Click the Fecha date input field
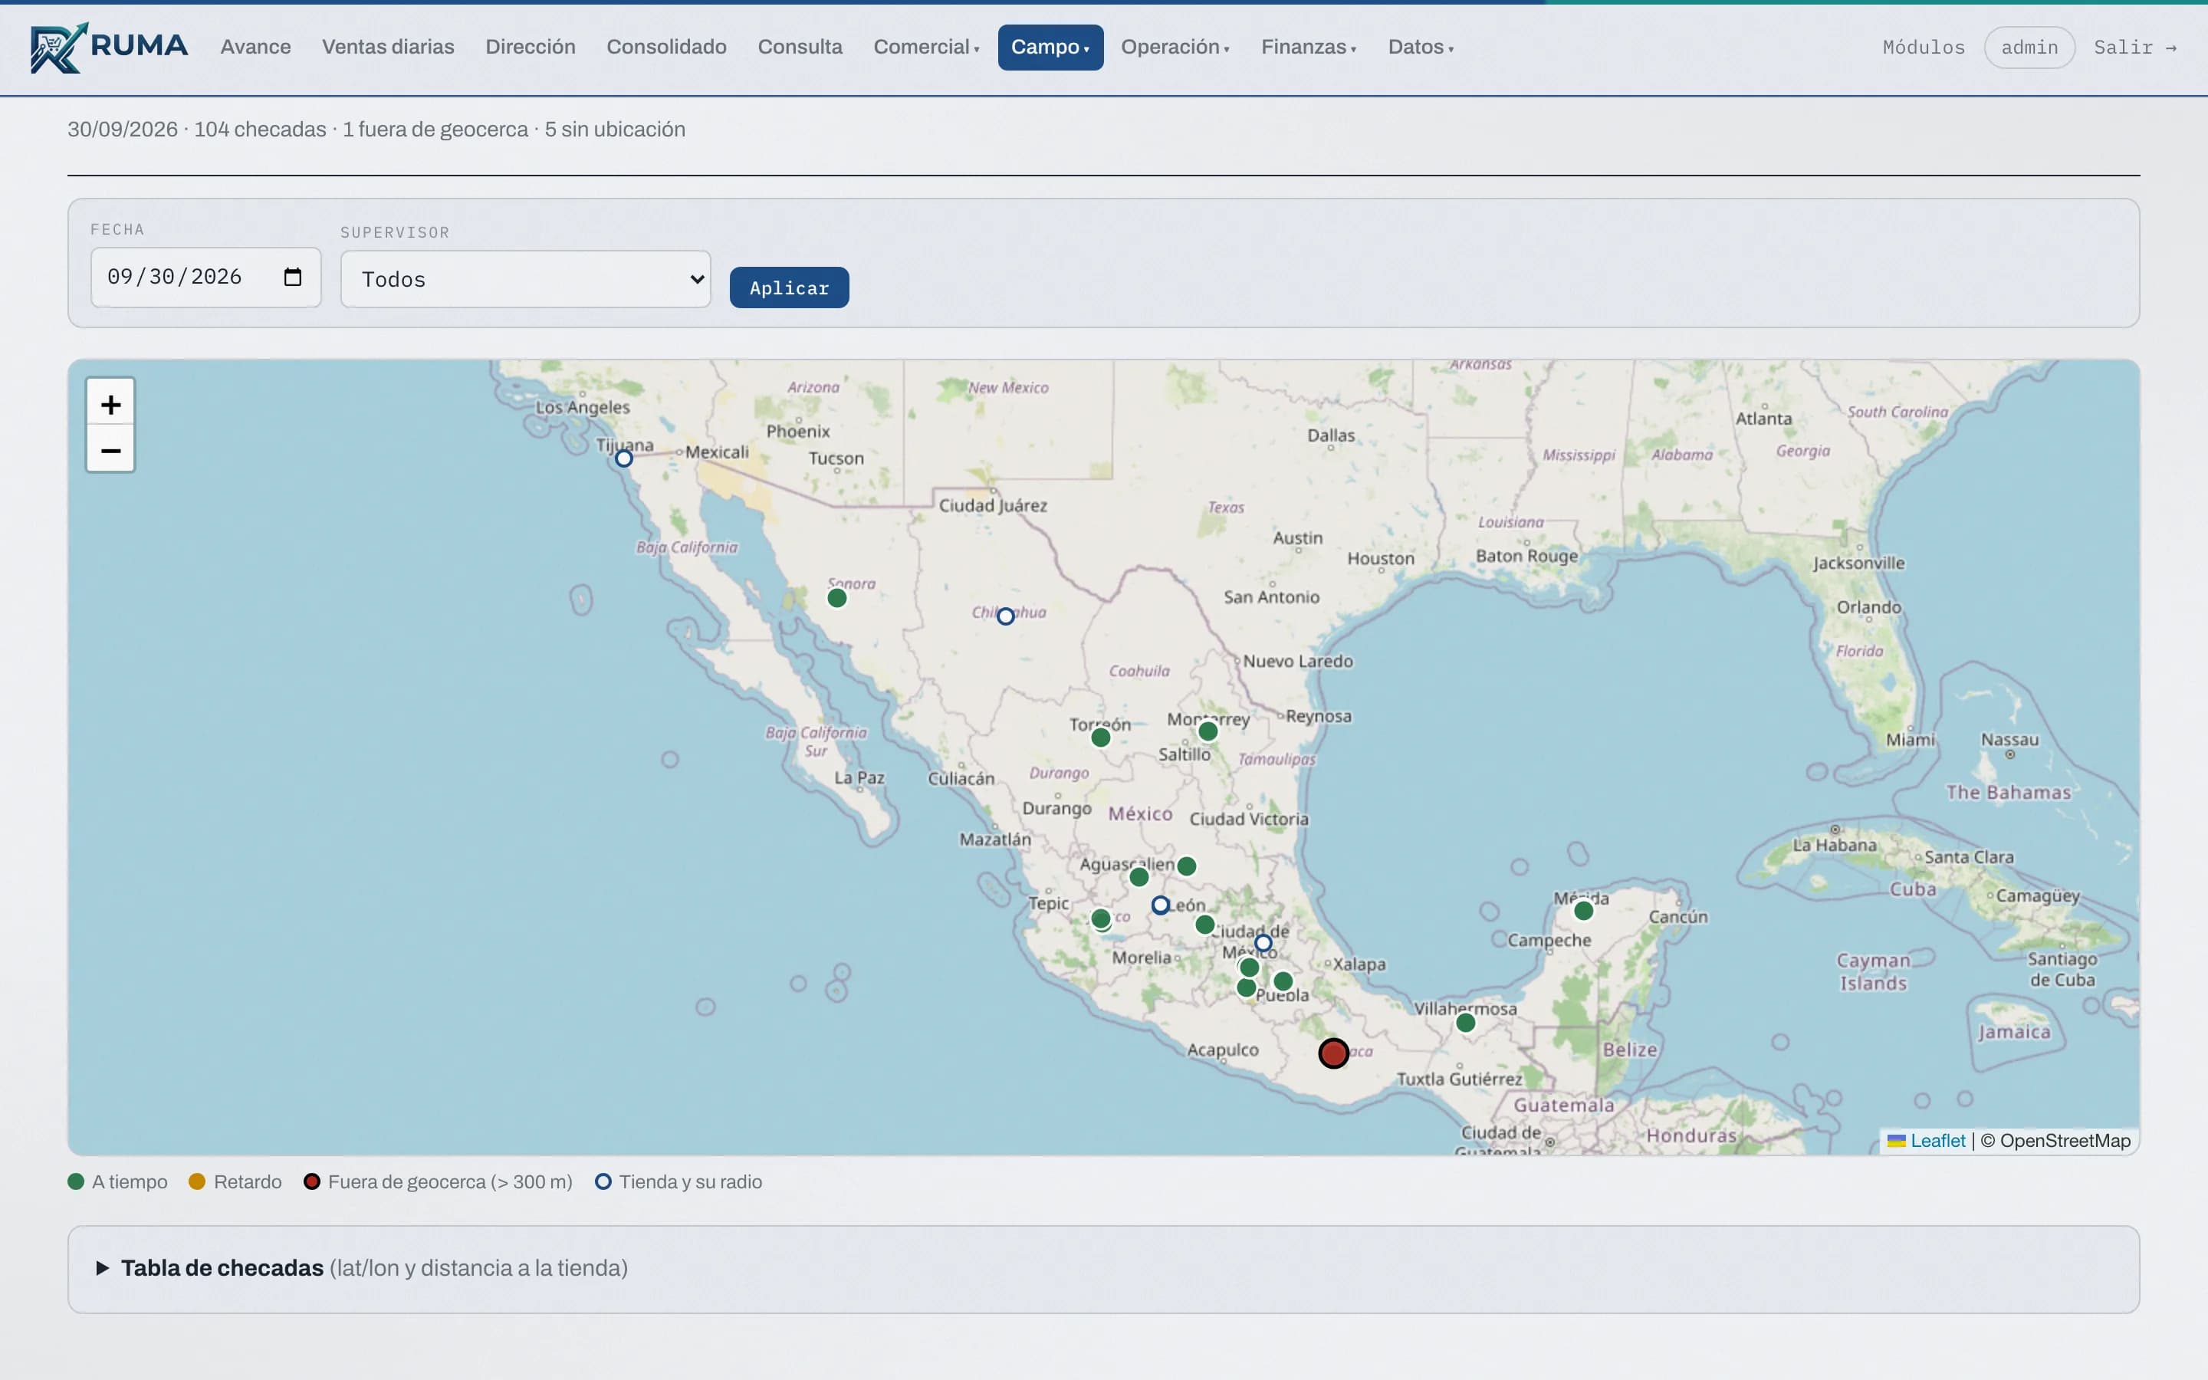This screenshot has width=2208, height=1380. 206,277
